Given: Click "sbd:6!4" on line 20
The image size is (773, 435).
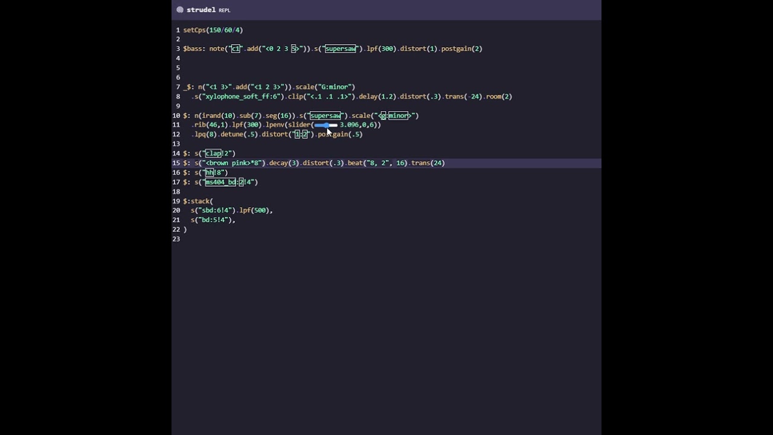Looking at the screenshot, I should (214, 211).
